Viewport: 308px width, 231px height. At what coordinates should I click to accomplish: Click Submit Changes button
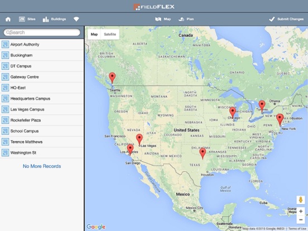(286, 19)
